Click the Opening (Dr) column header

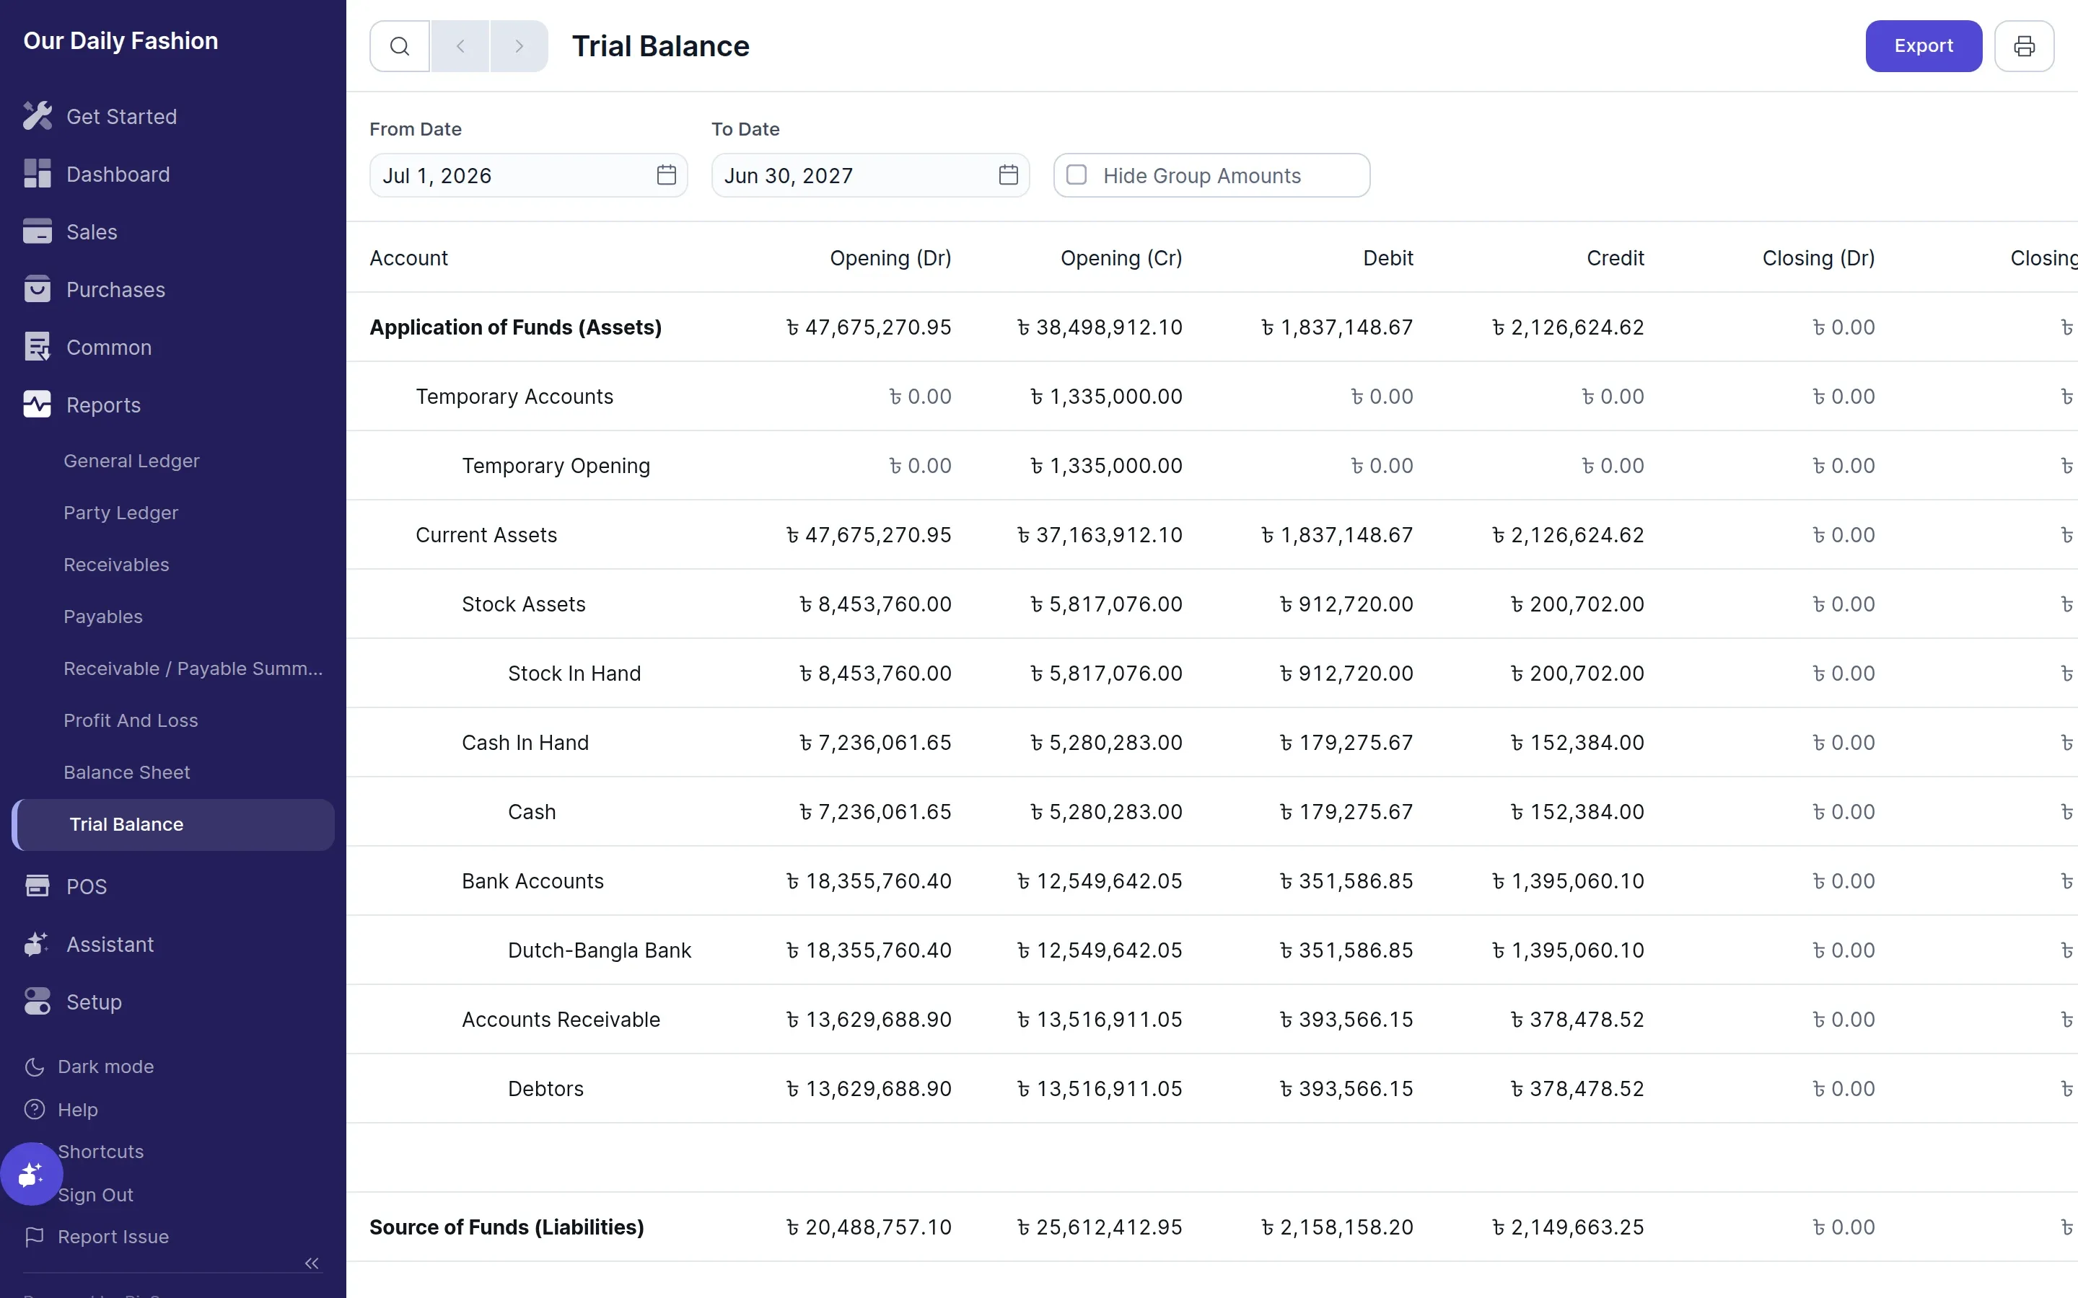890,257
